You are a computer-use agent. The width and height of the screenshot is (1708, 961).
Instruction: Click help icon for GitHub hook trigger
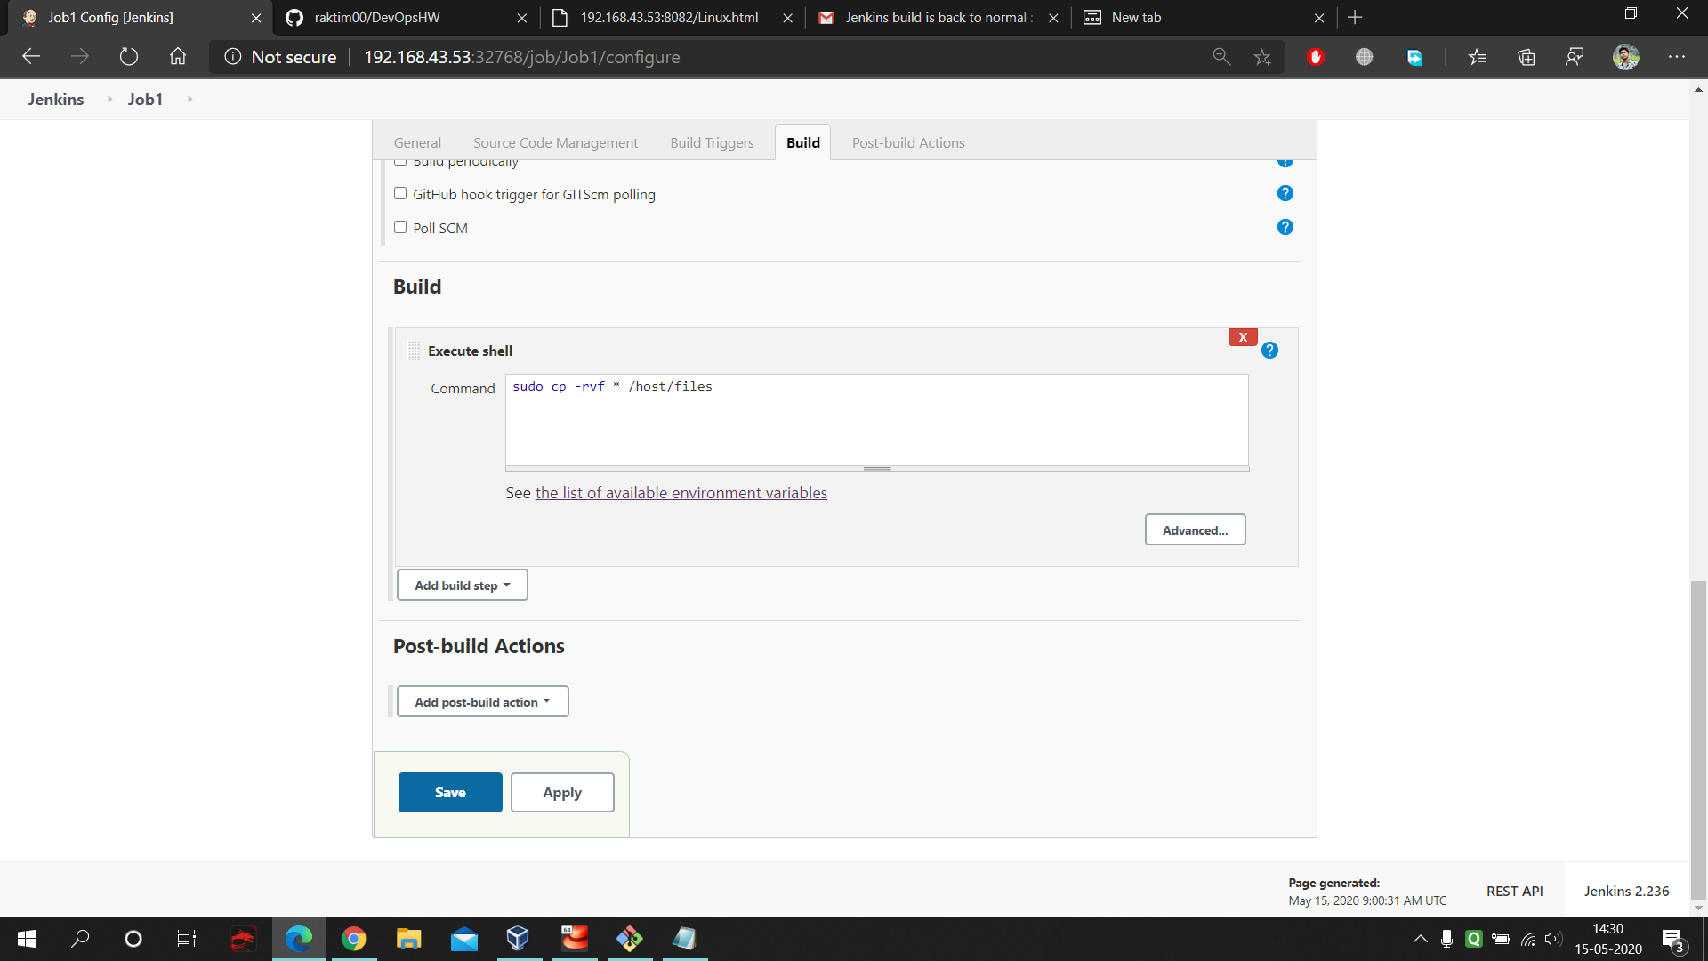tap(1285, 194)
